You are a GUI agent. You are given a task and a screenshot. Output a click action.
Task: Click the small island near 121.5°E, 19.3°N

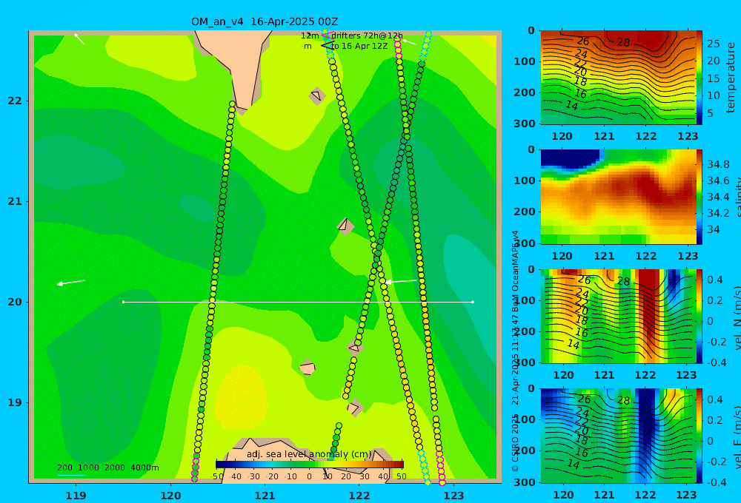(x=308, y=368)
